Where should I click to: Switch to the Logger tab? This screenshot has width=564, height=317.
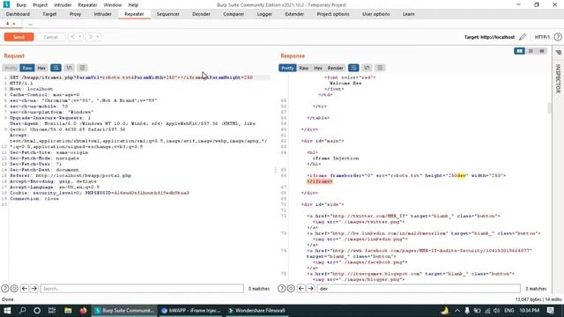click(x=264, y=14)
